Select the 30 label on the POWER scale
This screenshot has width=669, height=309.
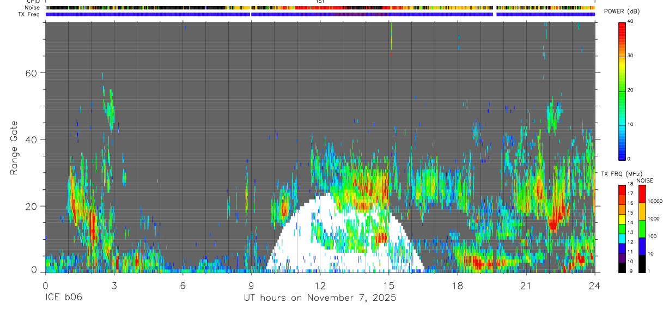pos(630,56)
